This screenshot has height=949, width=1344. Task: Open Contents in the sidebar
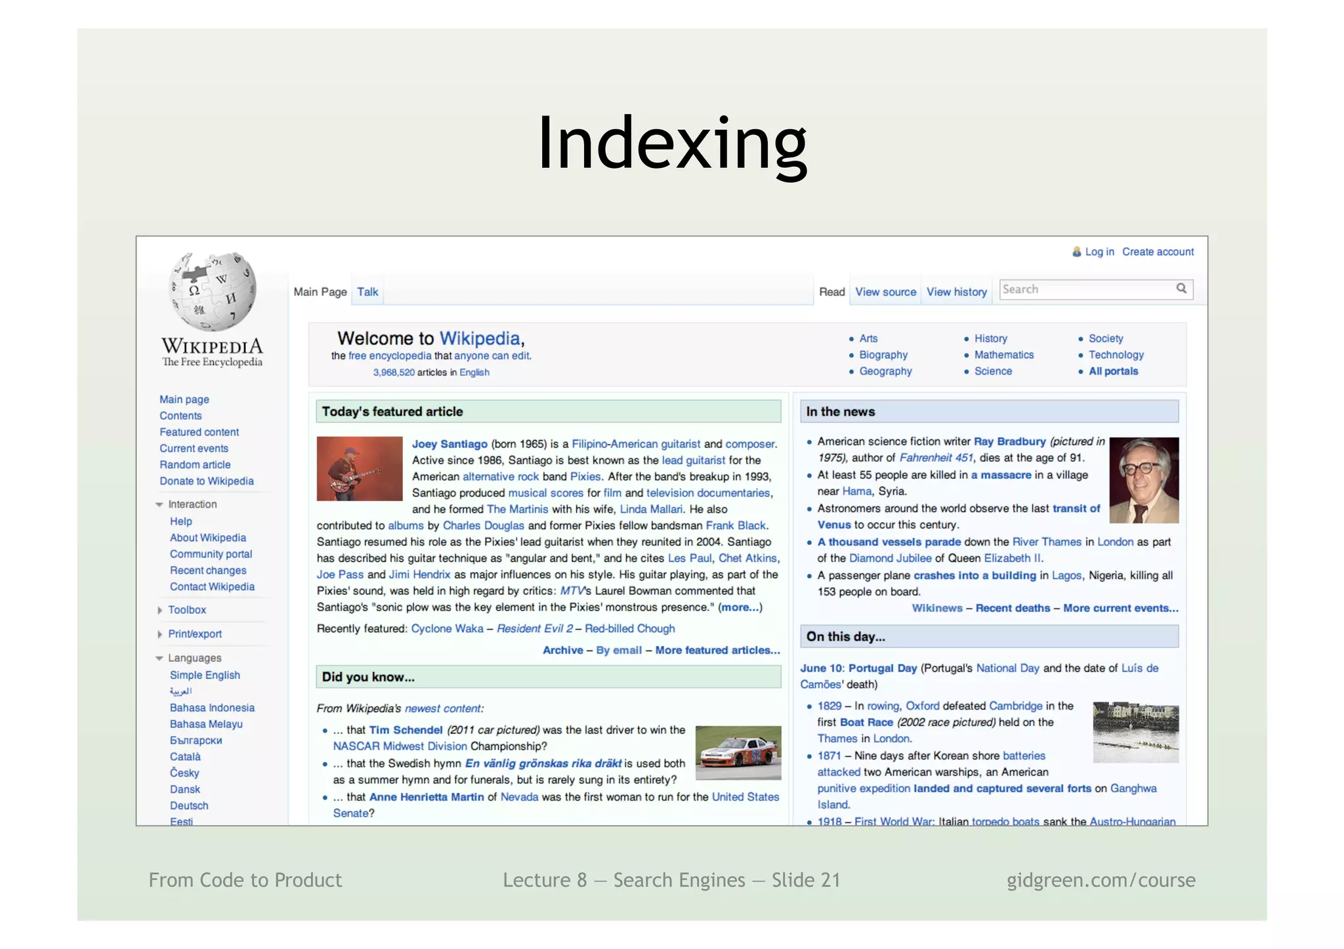click(x=180, y=416)
